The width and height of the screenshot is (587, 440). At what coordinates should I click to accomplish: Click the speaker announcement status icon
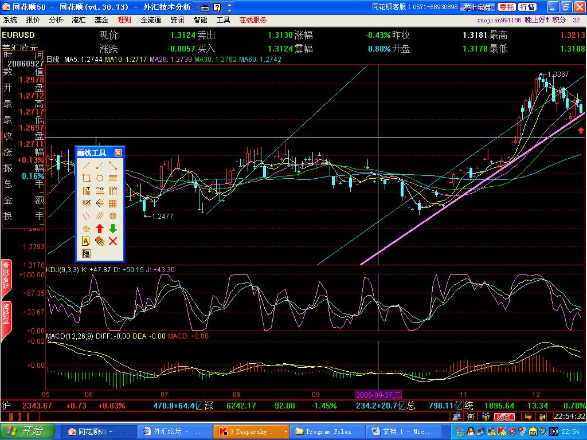tap(543, 417)
